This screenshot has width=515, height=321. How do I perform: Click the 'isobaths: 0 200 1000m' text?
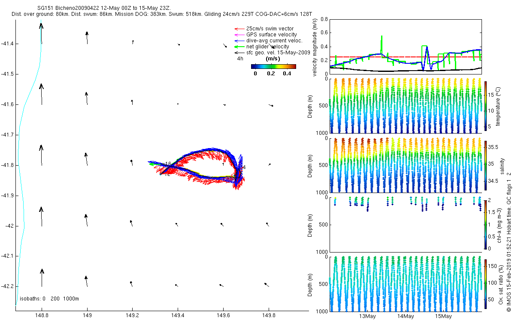49,299
